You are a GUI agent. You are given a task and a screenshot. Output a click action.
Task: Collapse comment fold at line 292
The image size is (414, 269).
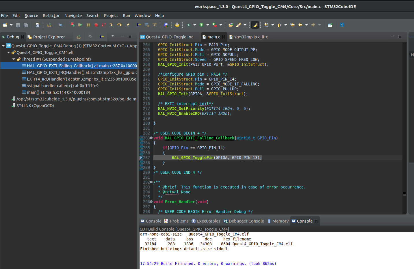pyautogui.click(x=151, y=182)
